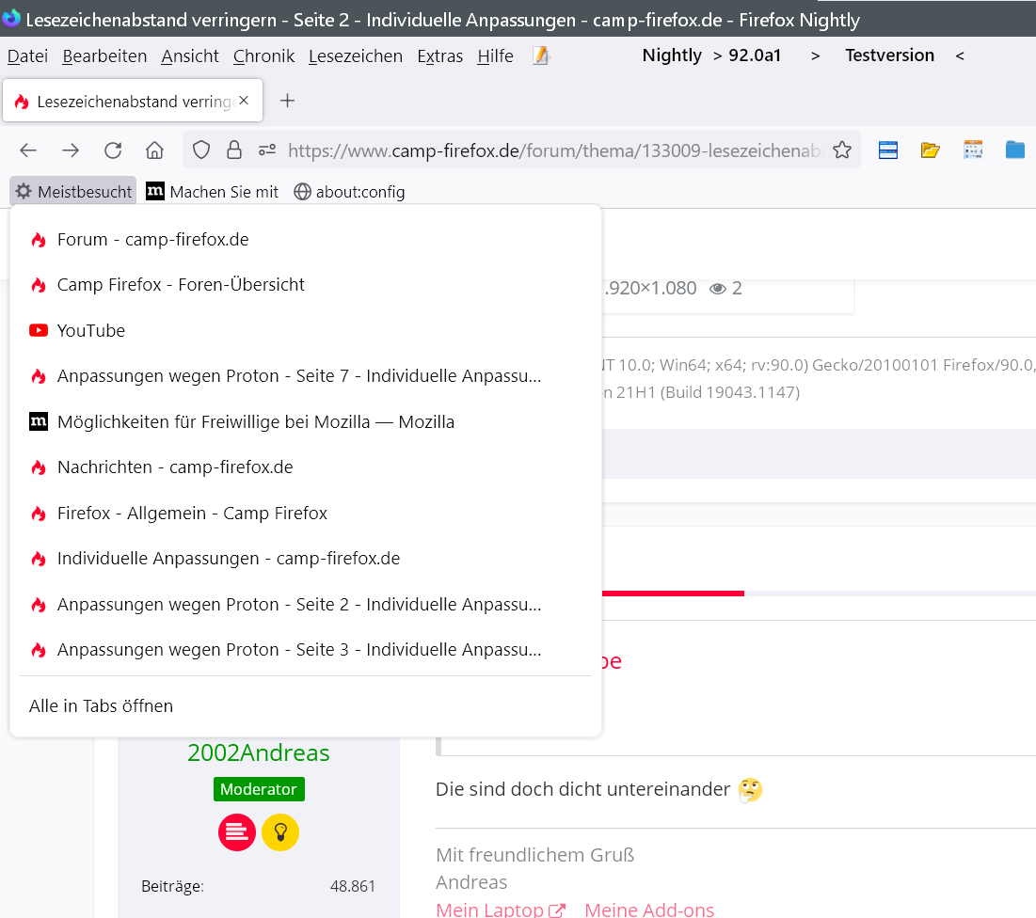Close the Lesezeichenabstand tab

pos(244,101)
